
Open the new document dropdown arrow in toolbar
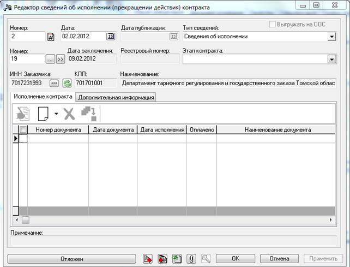tap(56, 114)
